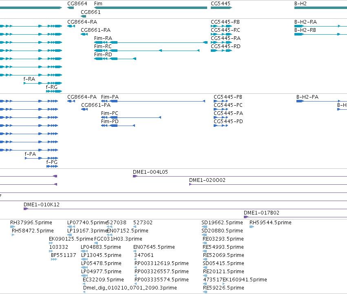This screenshot has height=294, width=347.
Task: Click the EK090125.5prime EST label
Action: click(71, 239)
